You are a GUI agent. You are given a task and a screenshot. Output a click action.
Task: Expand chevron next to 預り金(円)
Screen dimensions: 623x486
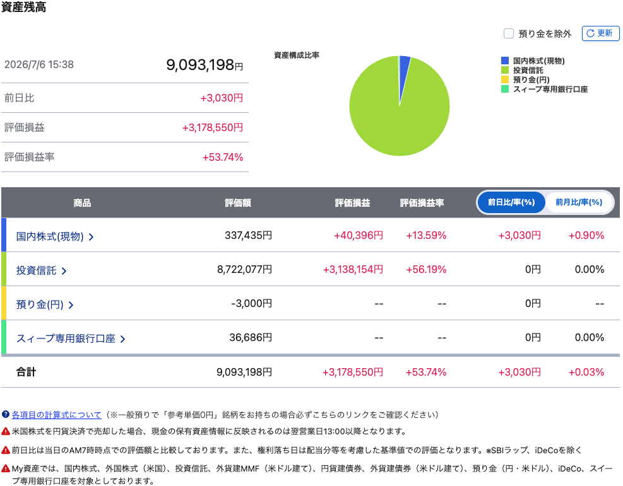click(71, 305)
